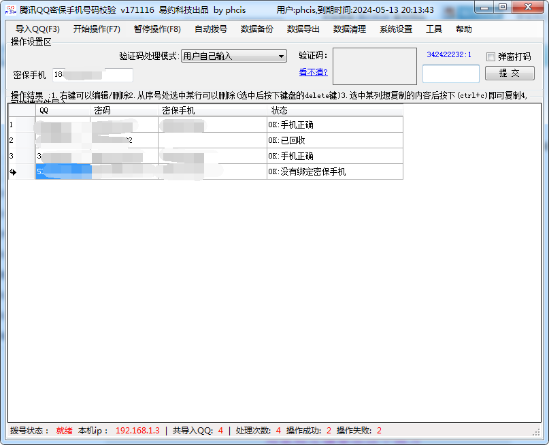Open the 数据清理 menu
This screenshot has height=445, width=549.
point(350,29)
